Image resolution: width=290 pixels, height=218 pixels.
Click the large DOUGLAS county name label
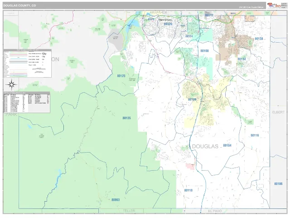(x=205, y=146)
